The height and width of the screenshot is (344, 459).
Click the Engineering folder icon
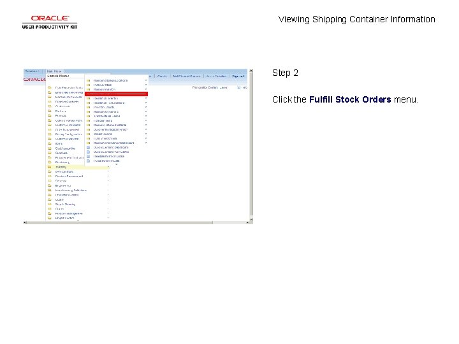[x=50, y=185]
